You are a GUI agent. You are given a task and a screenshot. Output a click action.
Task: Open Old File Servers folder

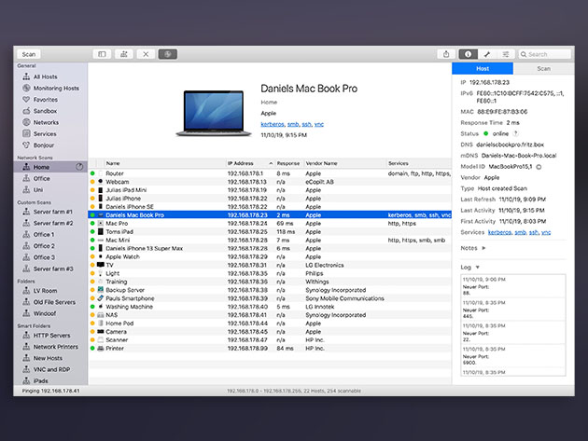49,302
